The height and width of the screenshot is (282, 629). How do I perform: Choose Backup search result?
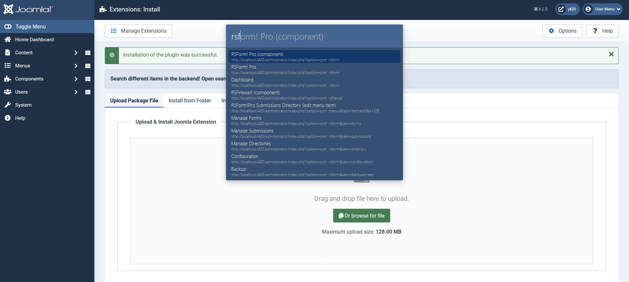[x=314, y=171]
